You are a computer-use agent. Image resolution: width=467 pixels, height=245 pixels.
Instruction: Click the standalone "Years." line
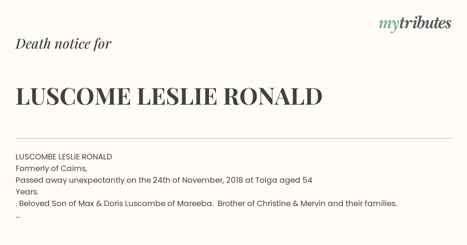(27, 192)
